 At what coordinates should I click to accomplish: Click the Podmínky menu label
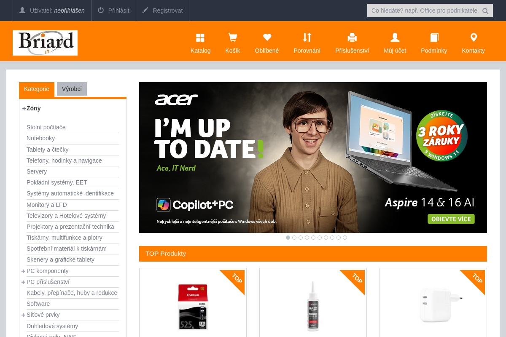(x=434, y=51)
